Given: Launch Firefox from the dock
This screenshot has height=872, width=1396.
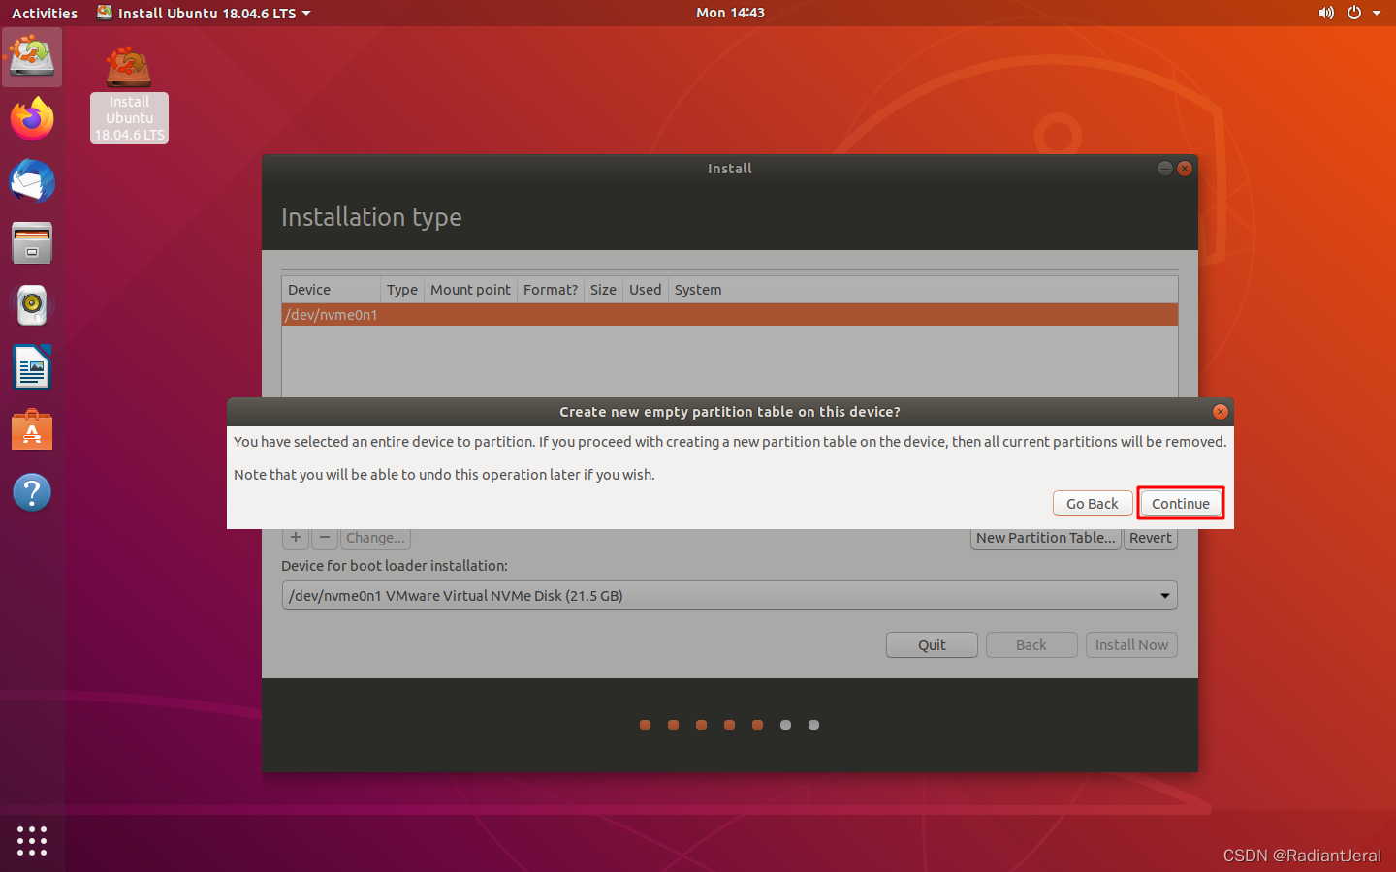Looking at the screenshot, I should [x=32, y=119].
